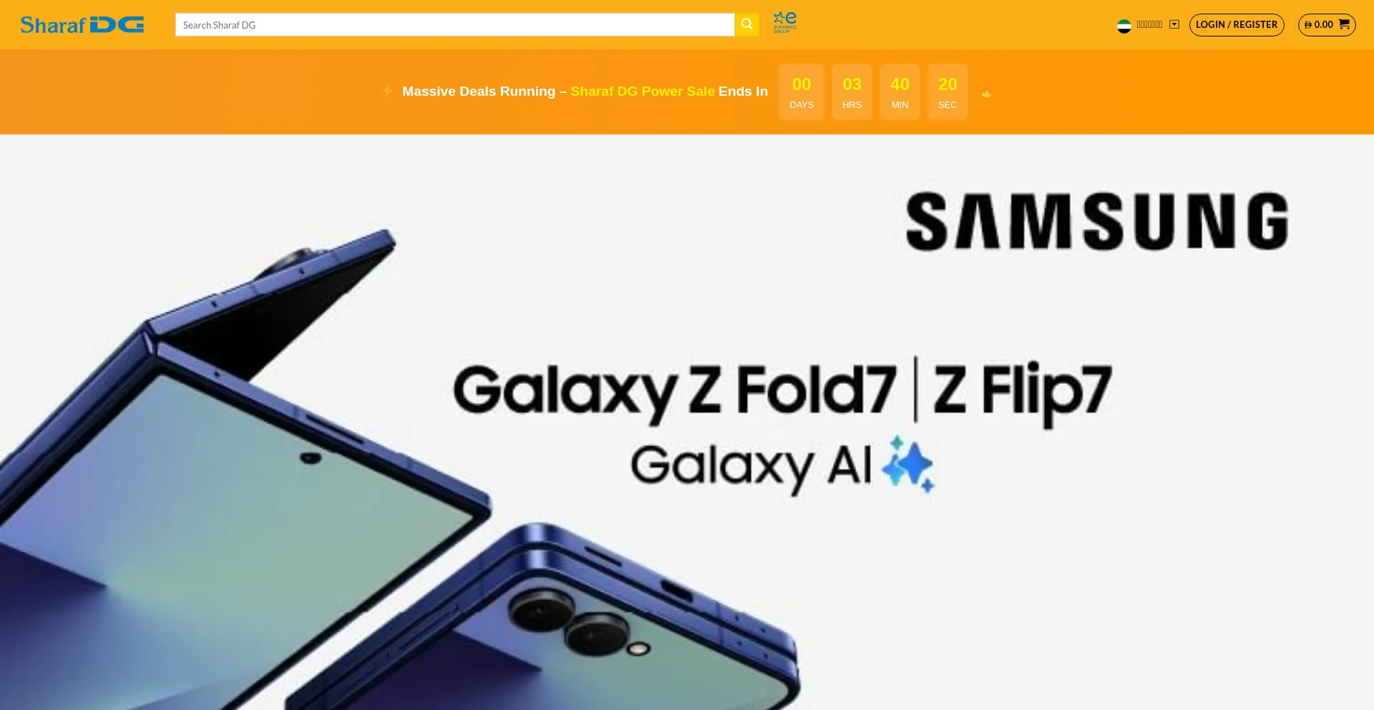Screen dimensions: 1374x710
Task: Follow the Sharaf DG Power Sale link
Action: [x=643, y=92]
